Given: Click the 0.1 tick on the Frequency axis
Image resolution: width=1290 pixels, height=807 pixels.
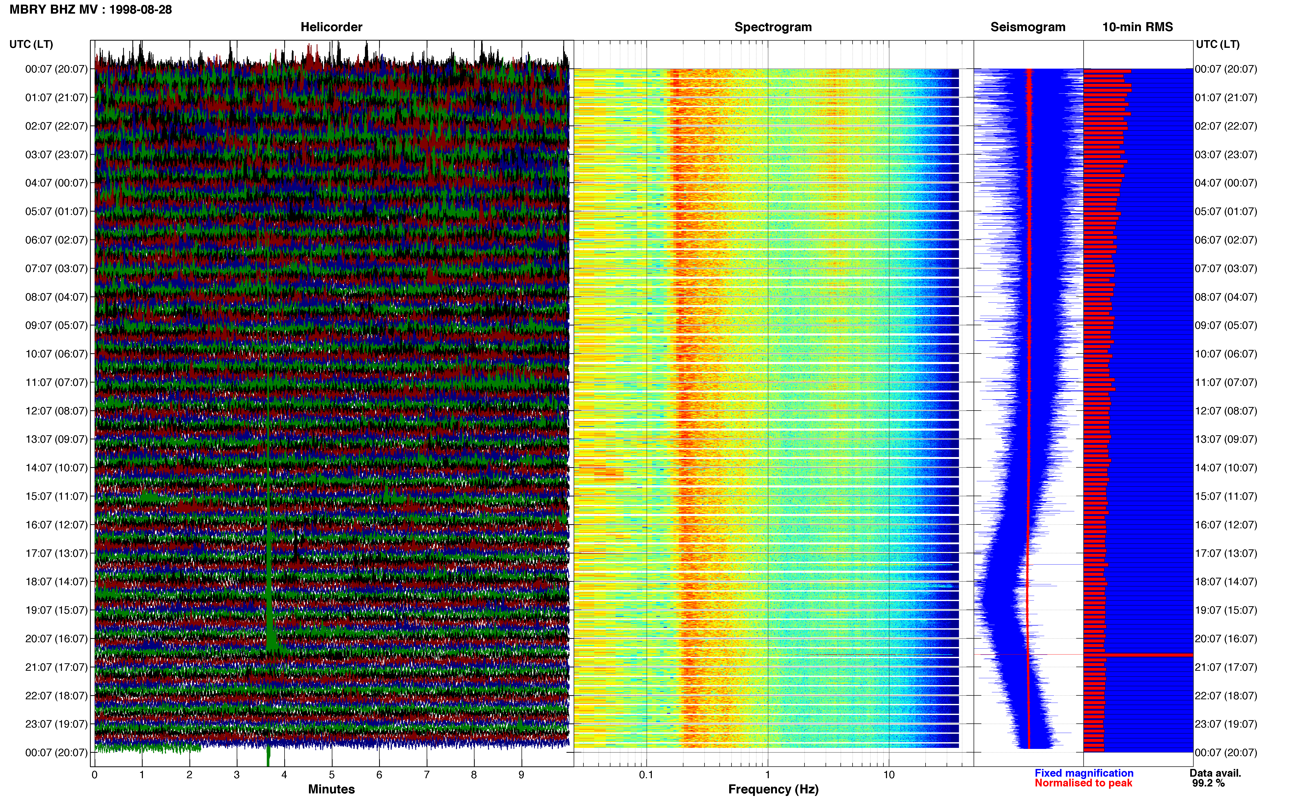Looking at the screenshot, I should coord(646,775).
